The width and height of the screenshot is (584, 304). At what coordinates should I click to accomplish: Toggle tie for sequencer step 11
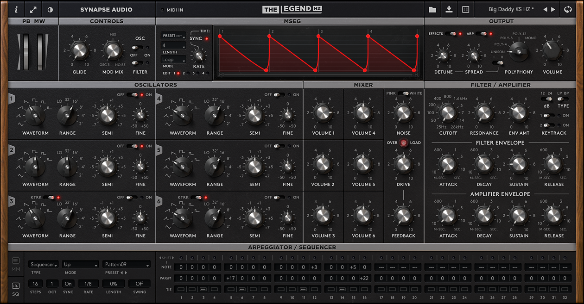tap(303, 289)
